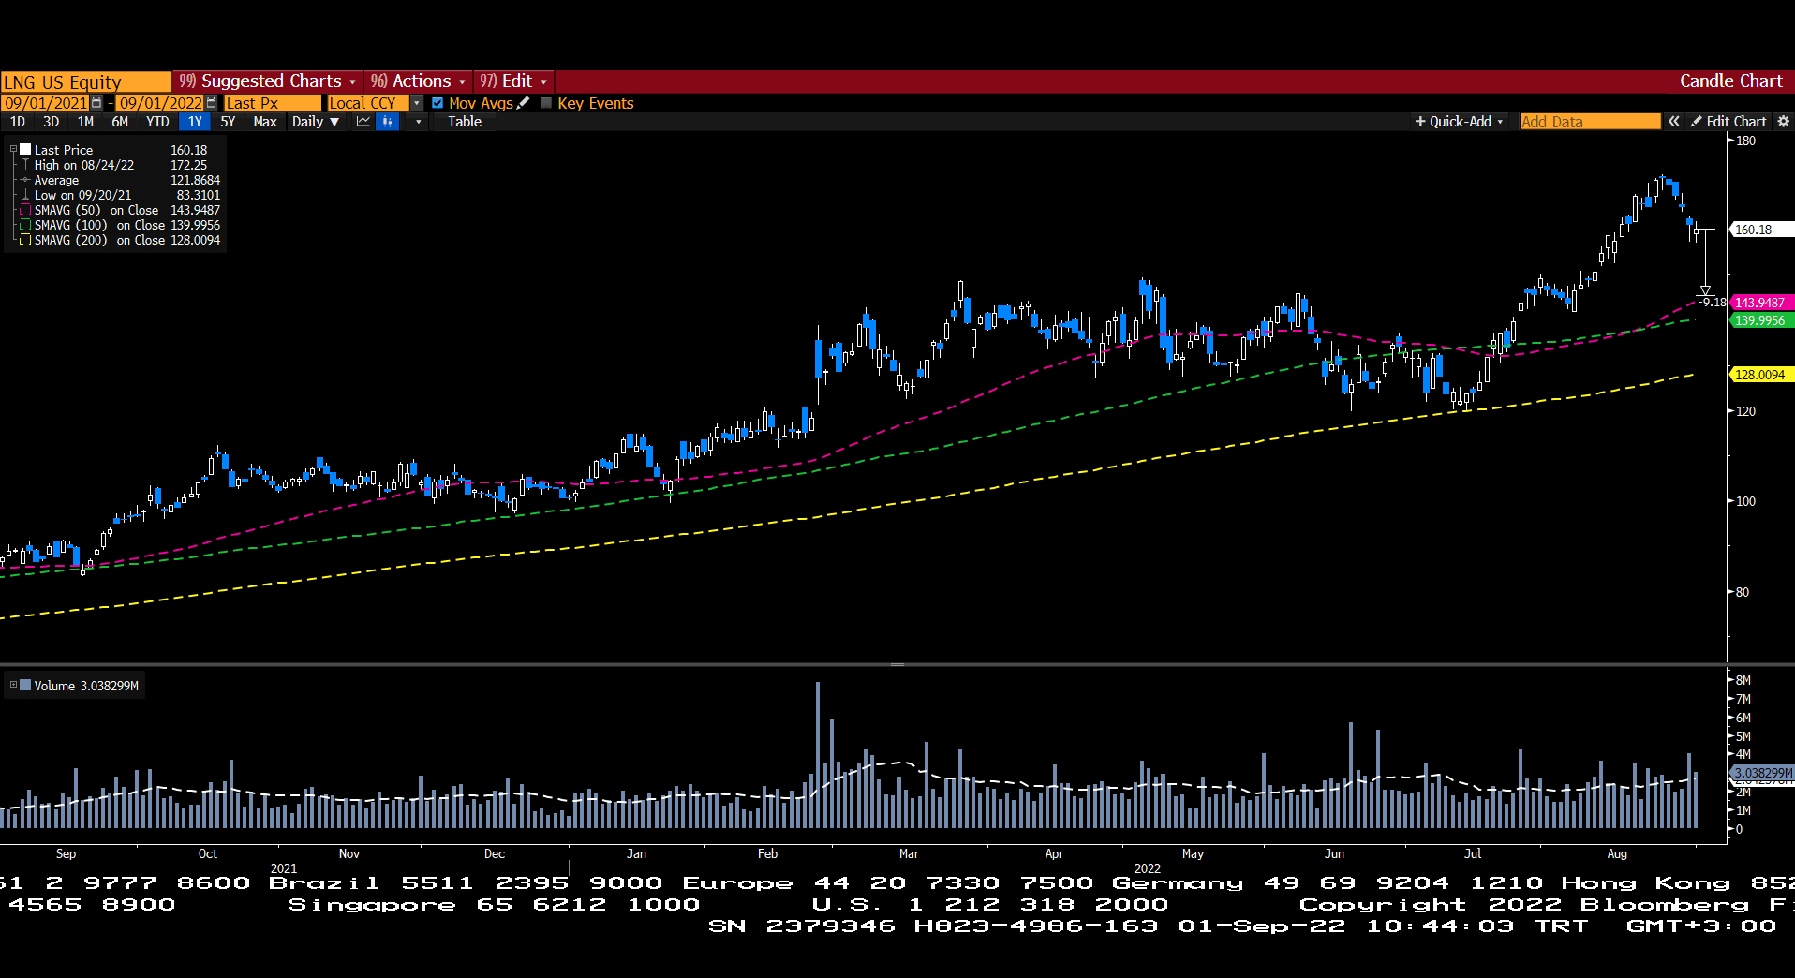Select the 1D range tab

(17, 122)
